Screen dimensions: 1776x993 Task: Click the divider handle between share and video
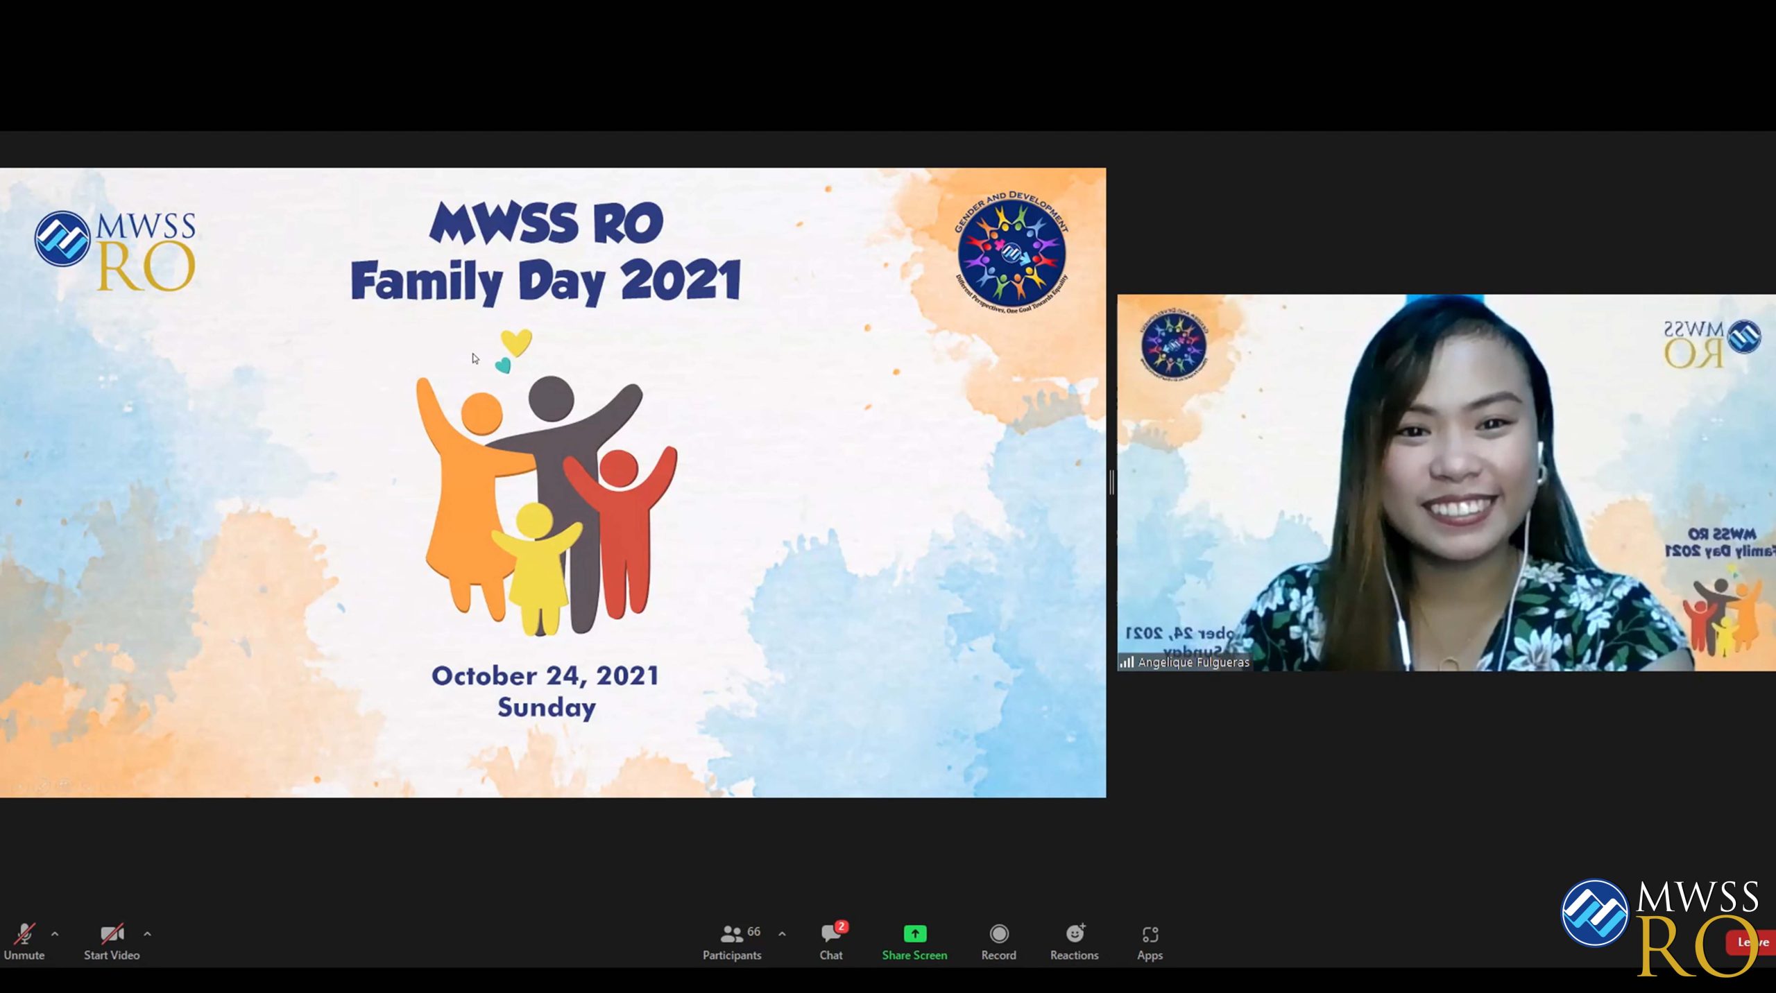(1111, 482)
